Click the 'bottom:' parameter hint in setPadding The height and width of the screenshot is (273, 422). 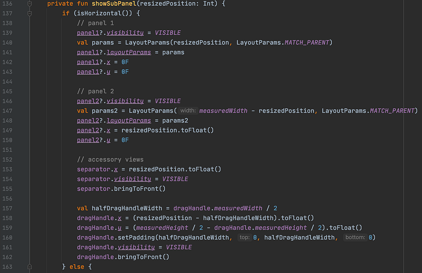355,238
